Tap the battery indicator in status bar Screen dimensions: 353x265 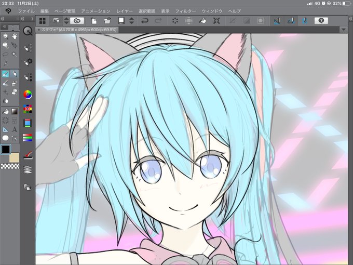pos(346,4)
